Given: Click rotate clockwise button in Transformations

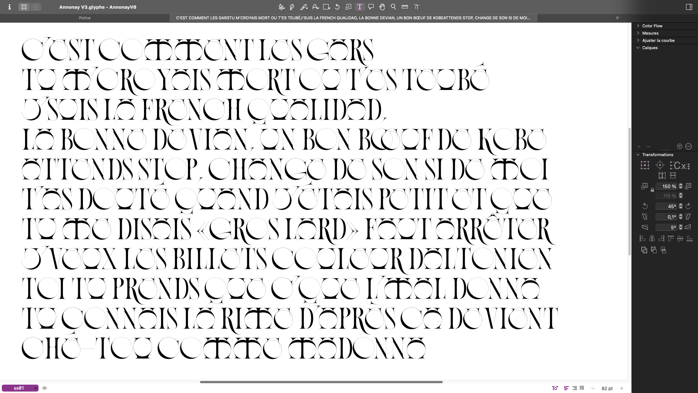Looking at the screenshot, I should [x=688, y=206].
